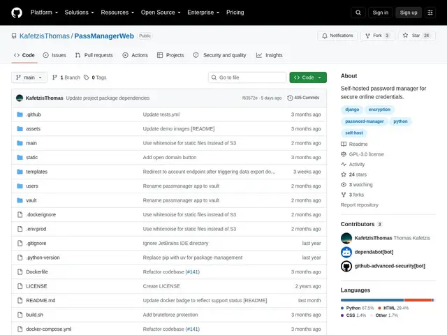Click the Python language legend entry
This screenshot has height=335, width=447.
357,308
